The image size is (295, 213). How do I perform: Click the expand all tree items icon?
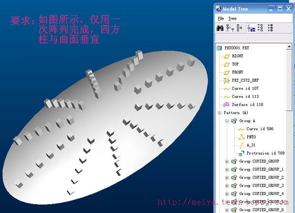(260, 27)
